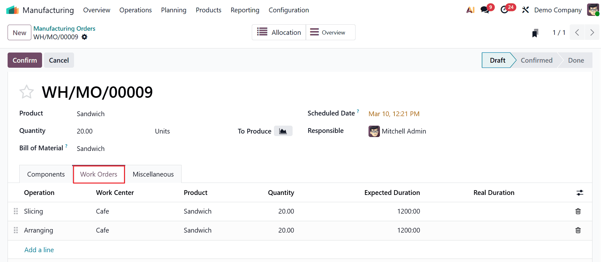Click the Manufacturing app title
The image size is (601, 262).
click(48, 10)
